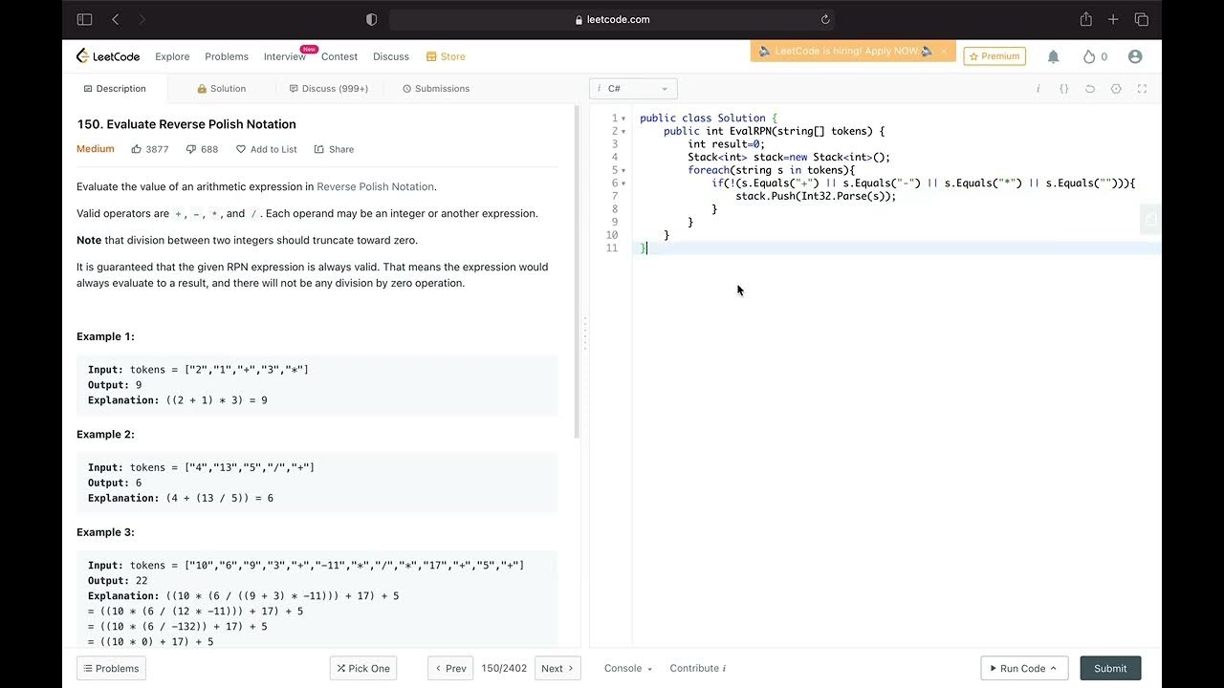The height and width of the screenshot is (688, 1224).
Task: Reset code with the revert icon
Action: click(x=1089, y=88)
